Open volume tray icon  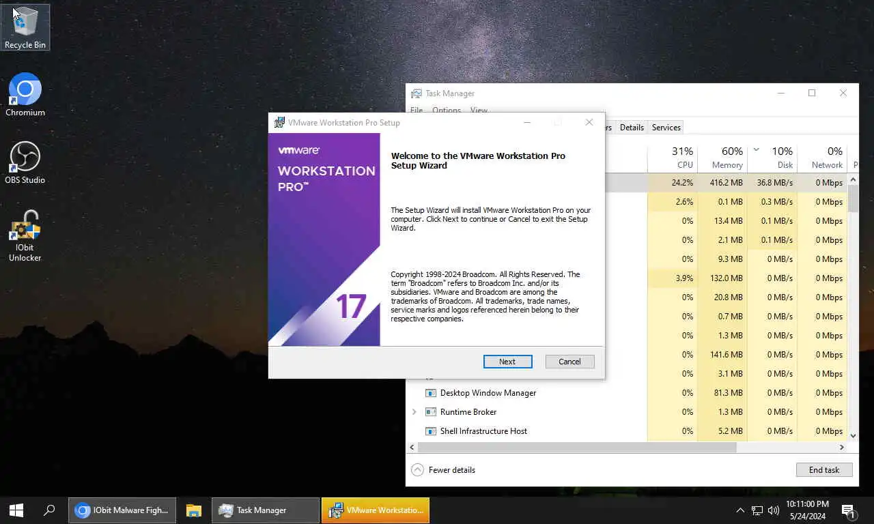click(774, 510)
